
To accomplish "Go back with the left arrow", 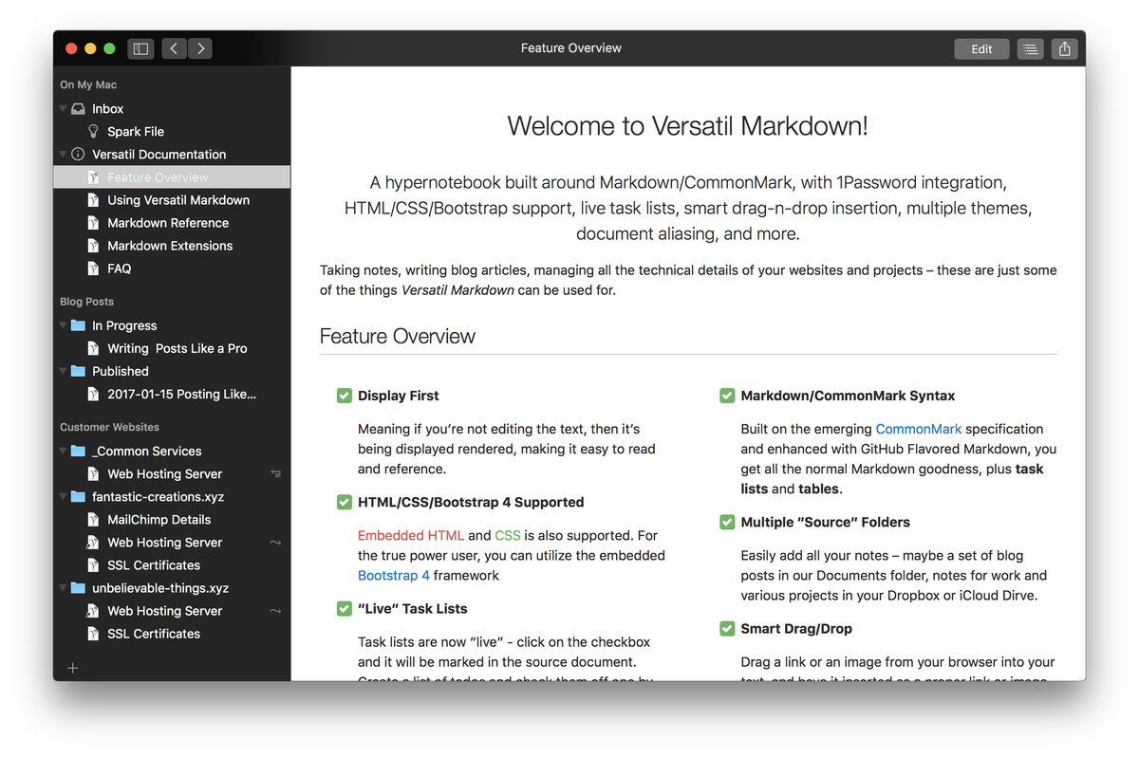I will (174, 48).
